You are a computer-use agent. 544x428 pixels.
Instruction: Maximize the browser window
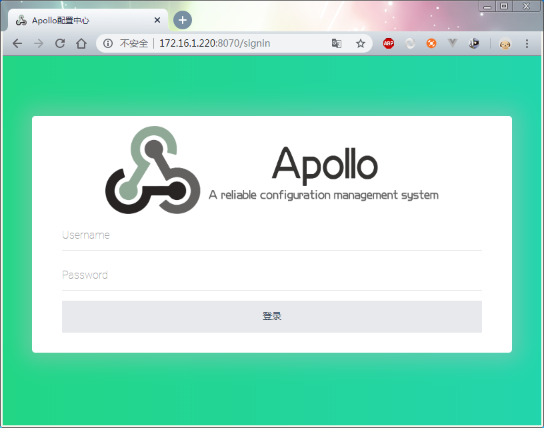[504, 6]
